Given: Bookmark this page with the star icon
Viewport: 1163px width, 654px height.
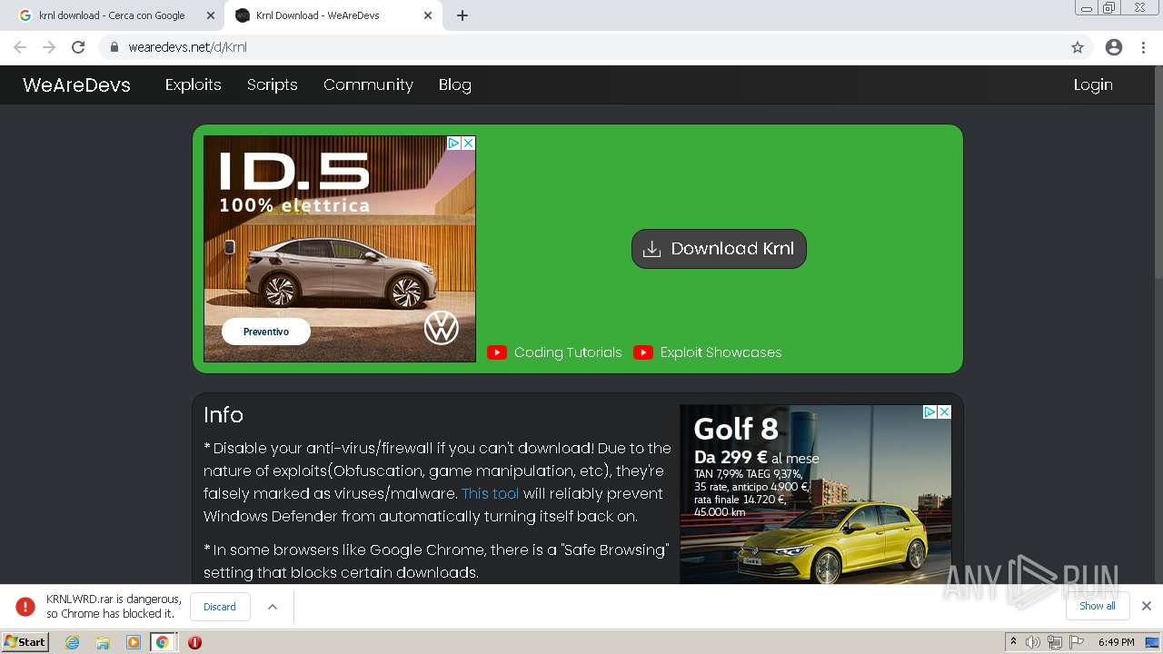Looking at the screenshot, I should pos(1078,47).
